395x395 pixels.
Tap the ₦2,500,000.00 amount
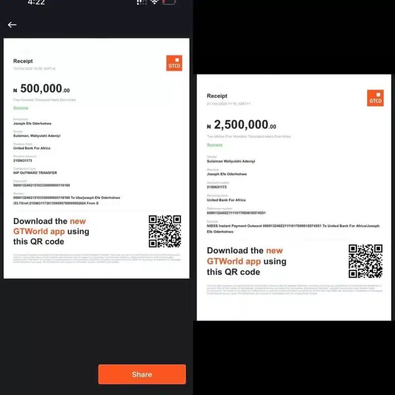tap(241, 125)
